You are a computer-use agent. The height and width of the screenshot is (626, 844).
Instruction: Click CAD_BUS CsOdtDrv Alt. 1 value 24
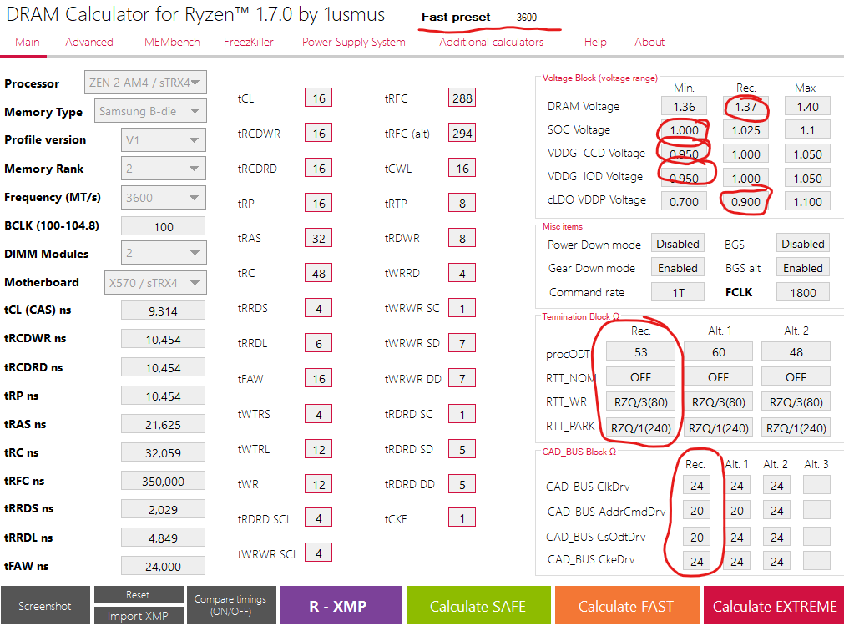click(736, 537)
